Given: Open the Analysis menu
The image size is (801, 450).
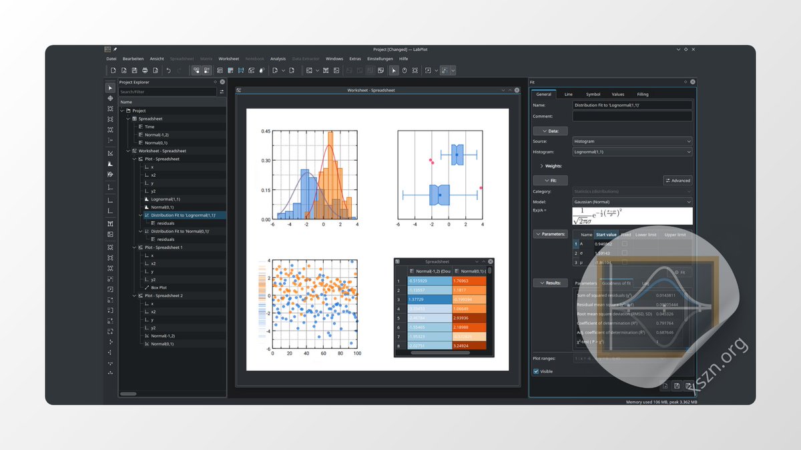Looking at the screenshot, I should (x=278, y=59).
